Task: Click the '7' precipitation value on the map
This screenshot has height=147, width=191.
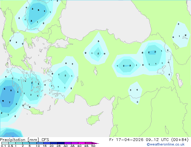Action: point(10,103)
